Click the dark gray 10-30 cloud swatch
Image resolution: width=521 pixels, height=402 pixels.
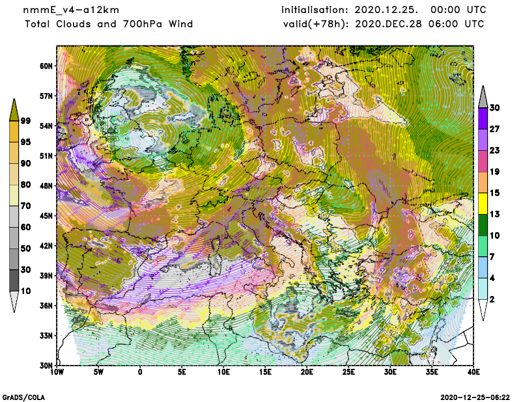(x=14, y=280)
